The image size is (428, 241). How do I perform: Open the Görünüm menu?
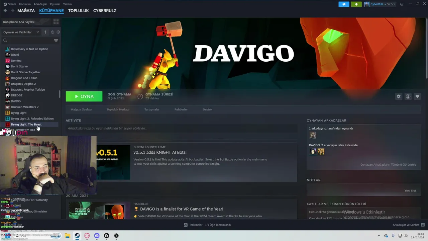pos(25,4)
